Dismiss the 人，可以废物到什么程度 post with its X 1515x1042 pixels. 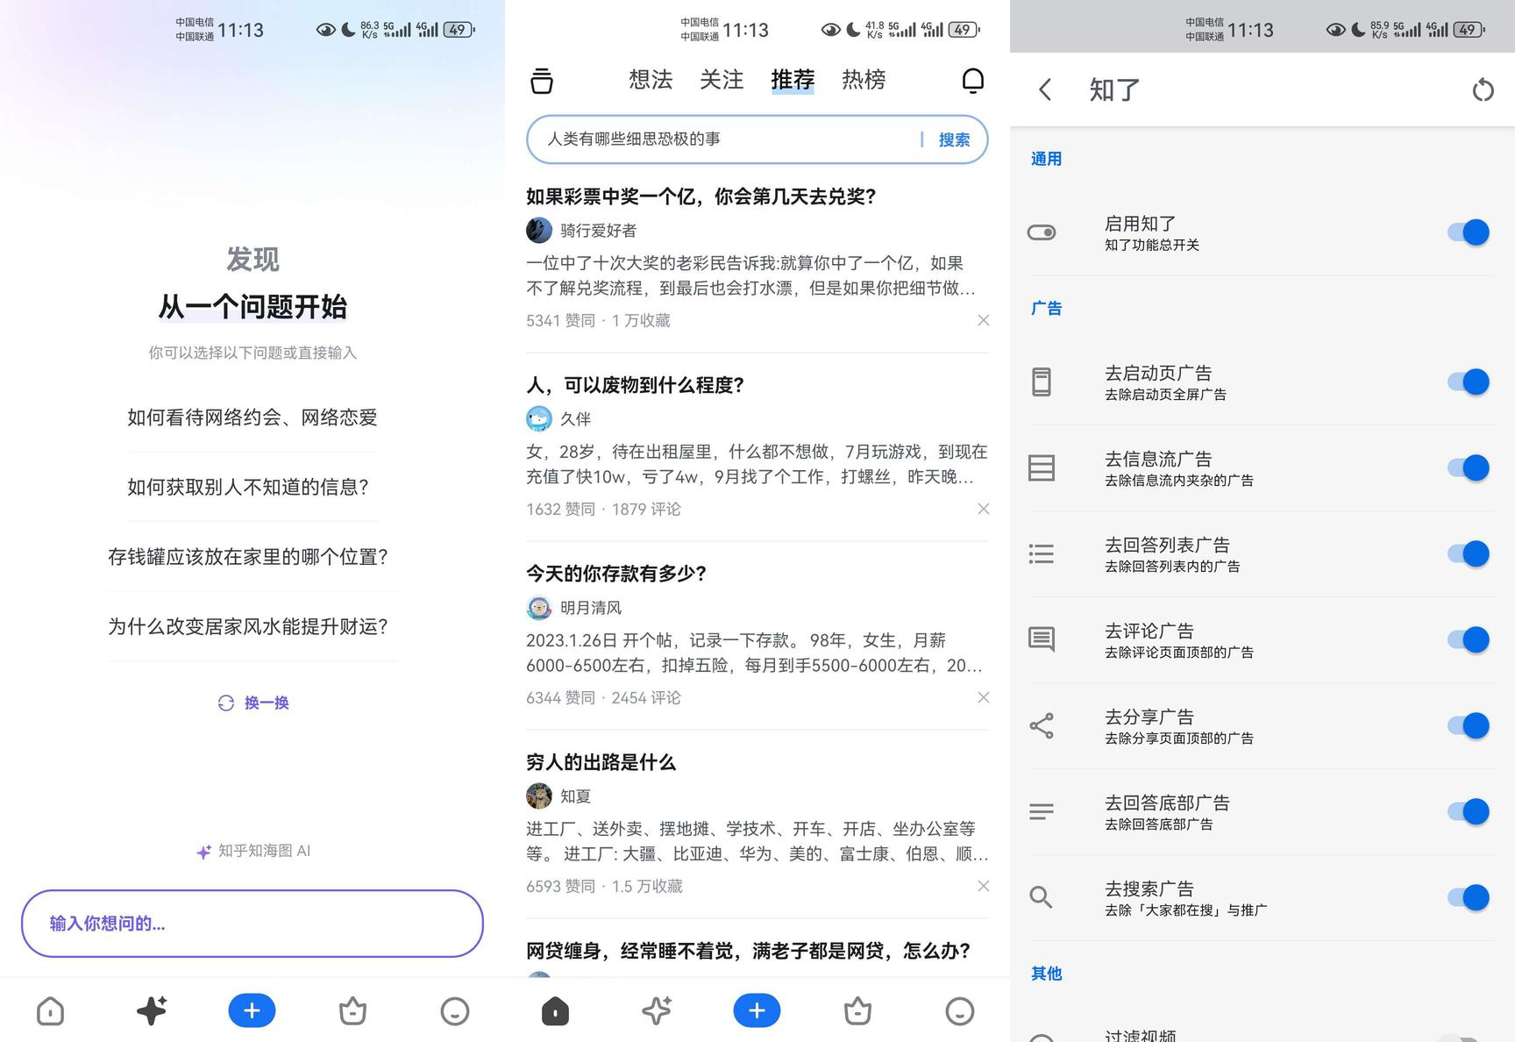pos(984,509)
